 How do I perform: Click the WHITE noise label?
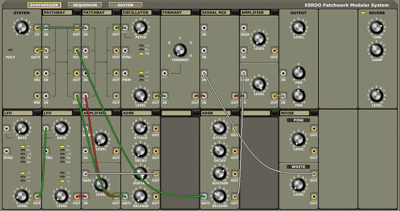pyautogui.click(x=299, y=167)
